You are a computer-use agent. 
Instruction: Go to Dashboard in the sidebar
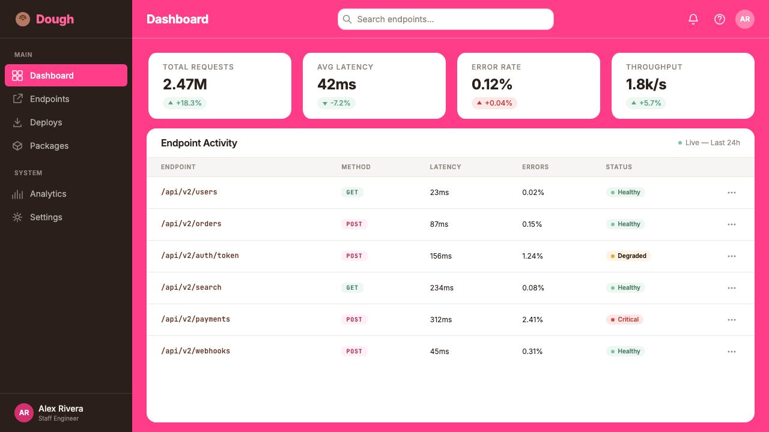click(x=66, y=76)
